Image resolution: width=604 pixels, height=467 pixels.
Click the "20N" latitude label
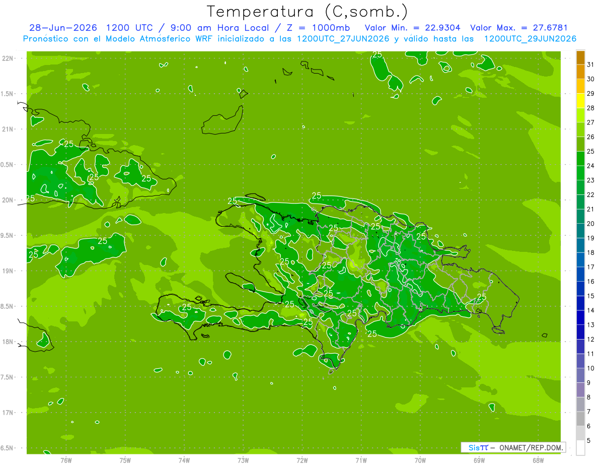click(x=7, y=200)
